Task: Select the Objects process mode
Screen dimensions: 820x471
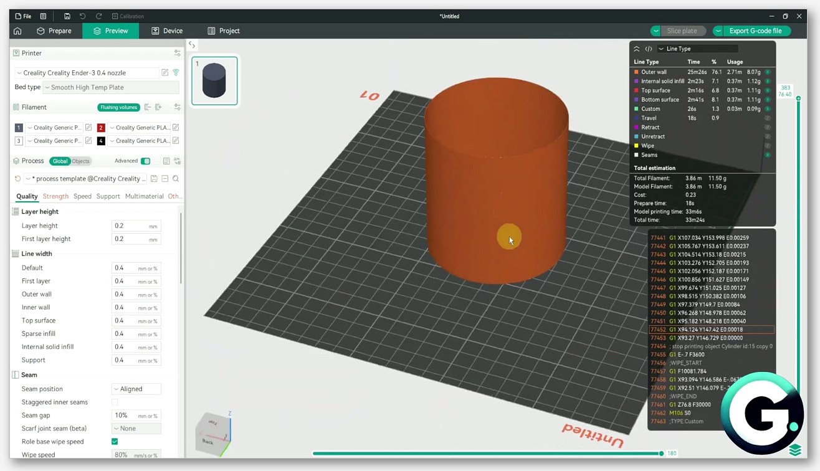Action: click(80, 161)
